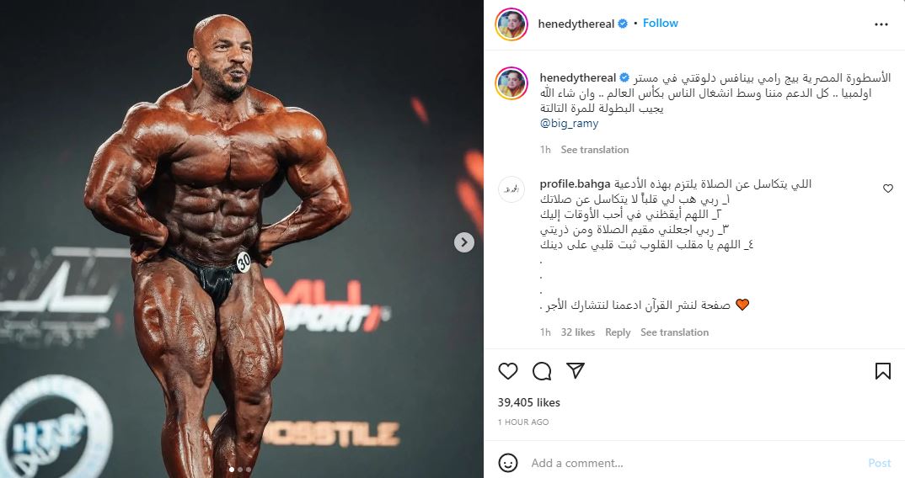Open the three-dot more options menu
This screenshot has width=905, height=478.
pos(881,24)
